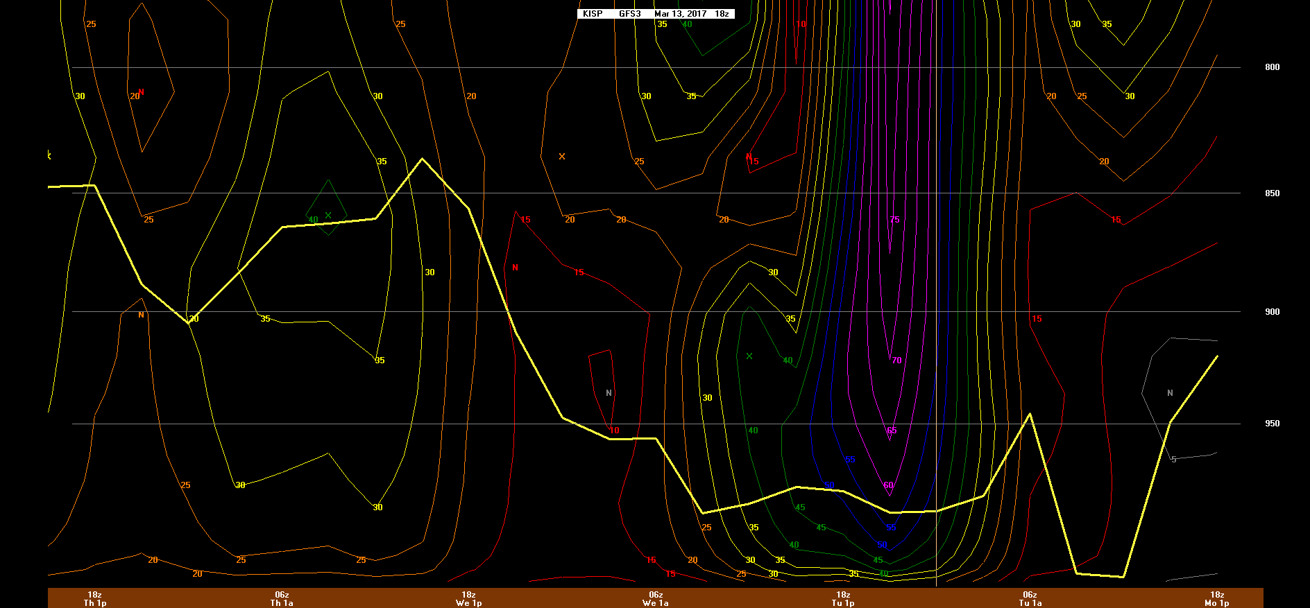
Task: Click the magenta 75 contour label
Action: [x=894, y=220]
